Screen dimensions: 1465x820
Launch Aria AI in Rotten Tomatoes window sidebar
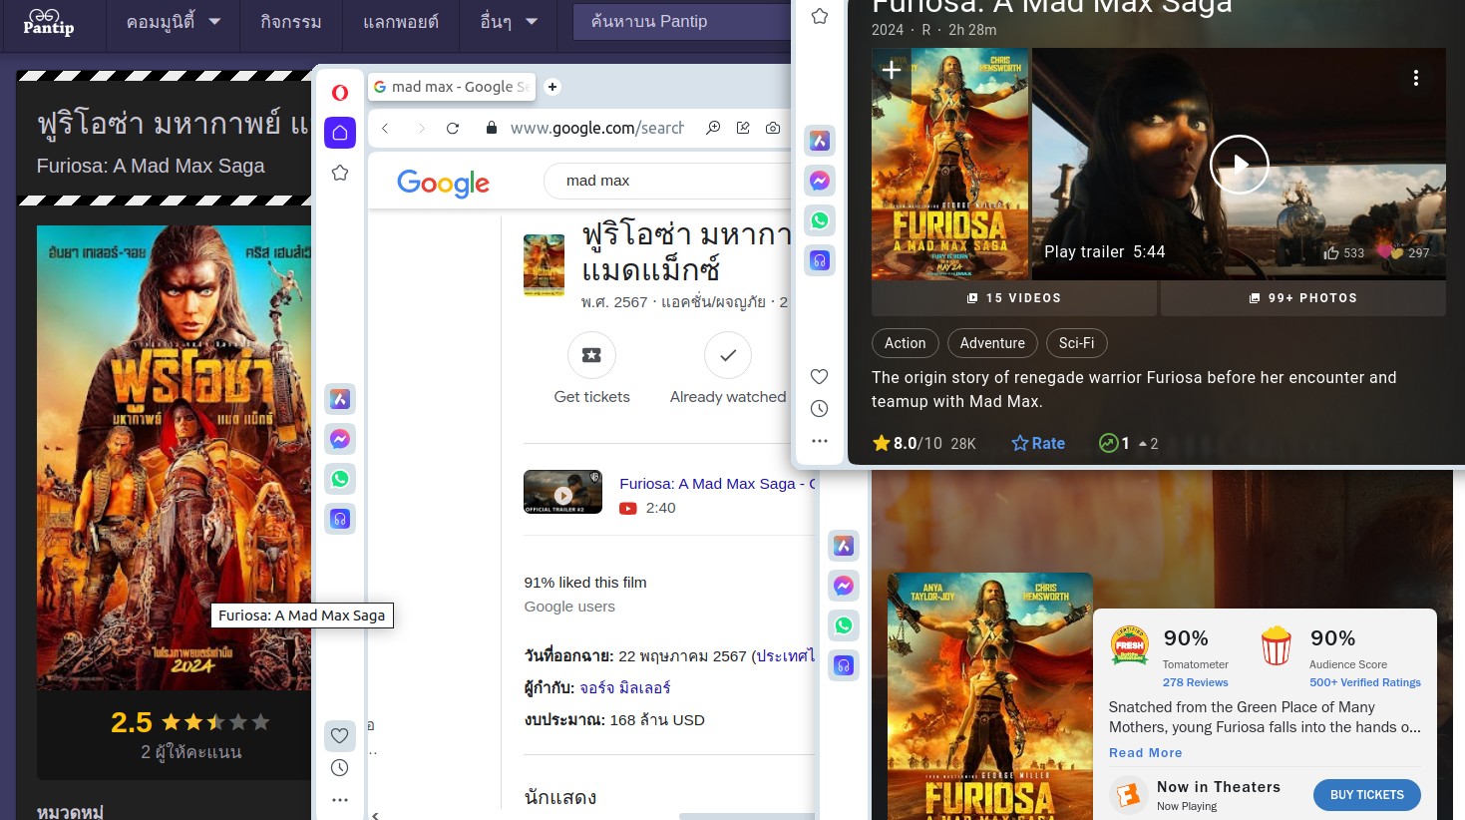click(x=844, y=546)
